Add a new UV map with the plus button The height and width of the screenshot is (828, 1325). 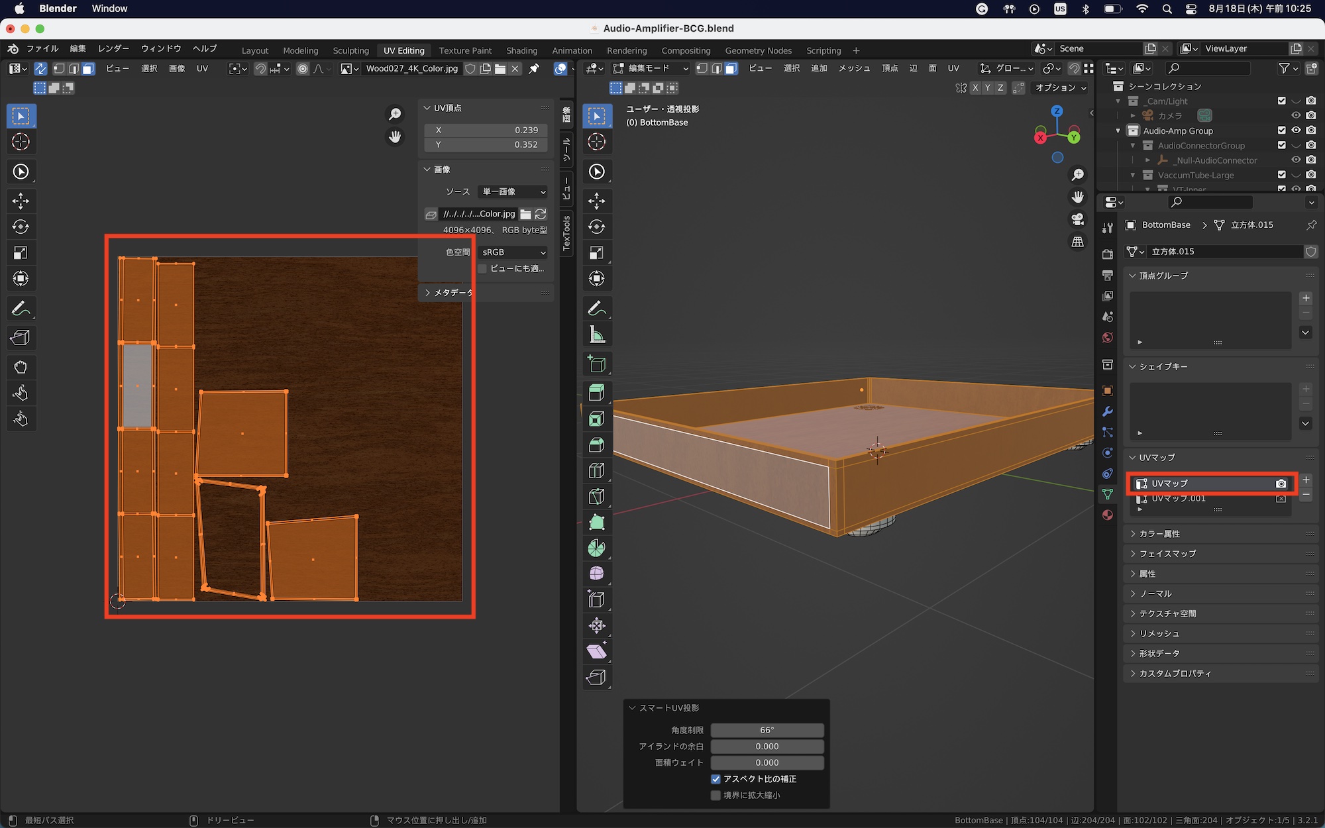[x=1306, y=480]
